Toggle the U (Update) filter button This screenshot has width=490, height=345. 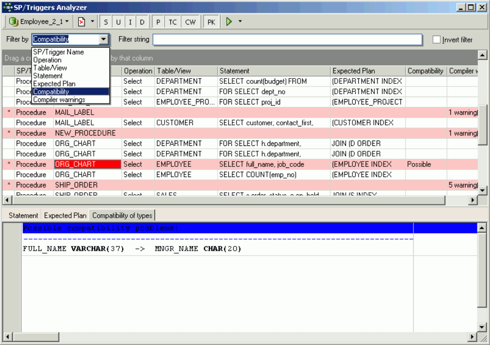click(x=118, y=22)
